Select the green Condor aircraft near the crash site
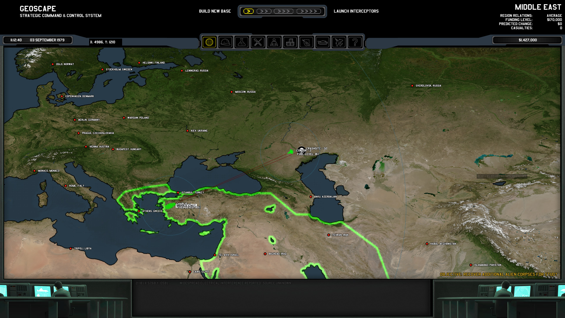The image size is (565, 318). (291, 152)
